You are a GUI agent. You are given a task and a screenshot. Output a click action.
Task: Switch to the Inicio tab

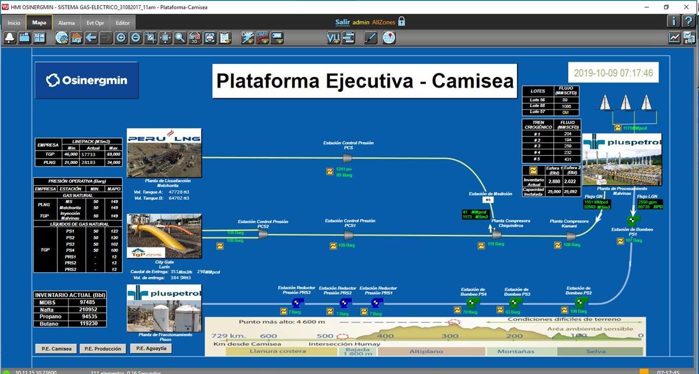pos(14,22)
